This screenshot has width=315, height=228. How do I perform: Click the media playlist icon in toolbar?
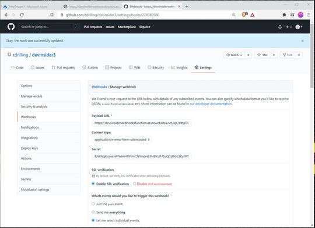[292, 15]
